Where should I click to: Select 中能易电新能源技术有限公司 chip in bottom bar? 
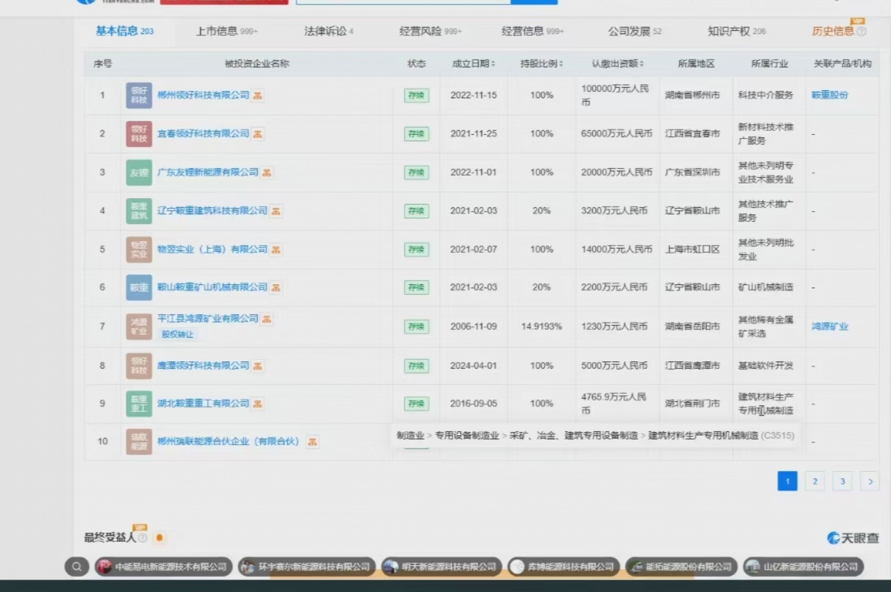pos(164,567)
